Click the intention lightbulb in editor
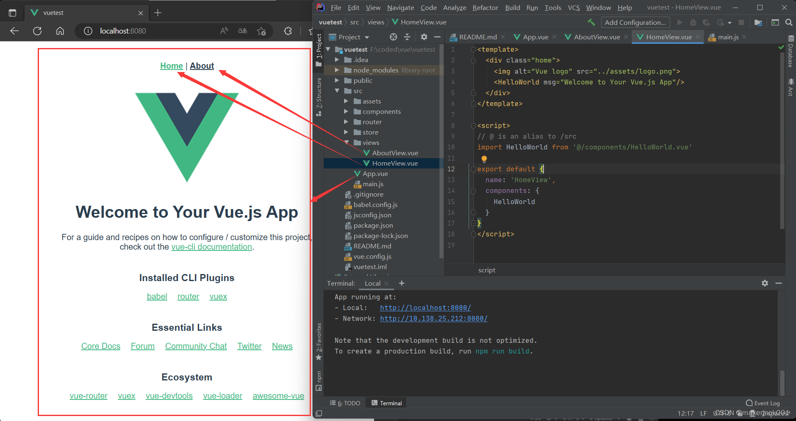The image size is (796, 421). pos(484,159)
